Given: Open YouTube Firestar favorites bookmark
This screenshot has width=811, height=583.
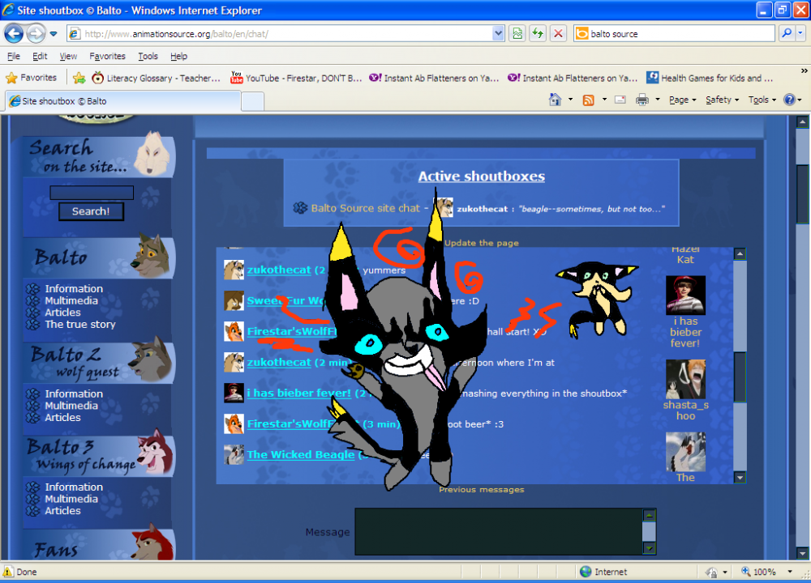Looking at the screenshot, I should pyautogui.click(x=296, y=78).
